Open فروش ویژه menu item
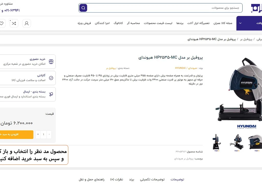Viewport: 262px width, 187px height. [x=84, y=23]
